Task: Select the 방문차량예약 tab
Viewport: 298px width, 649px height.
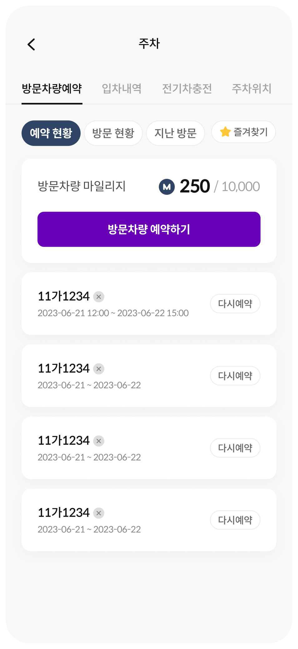Action: pos(52,88)
